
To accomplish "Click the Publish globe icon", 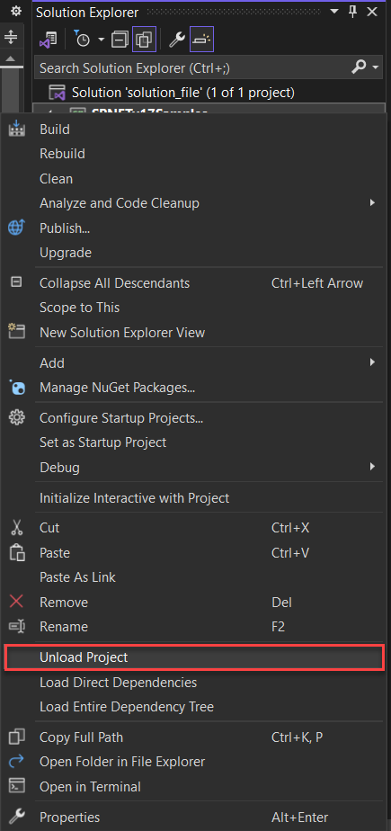I will [17, 228].
